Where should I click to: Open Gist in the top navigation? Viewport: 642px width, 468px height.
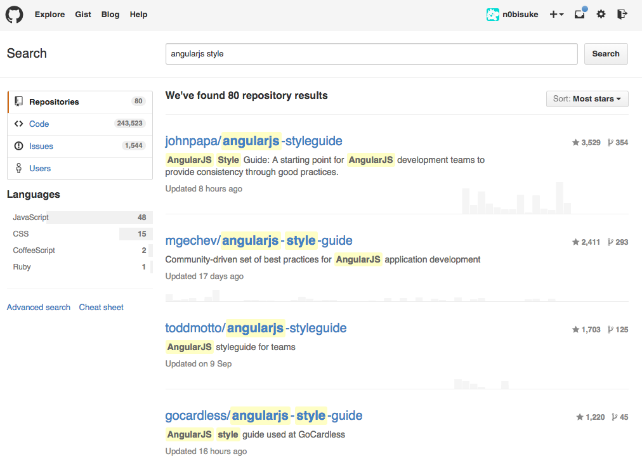[x=82, y=15]
